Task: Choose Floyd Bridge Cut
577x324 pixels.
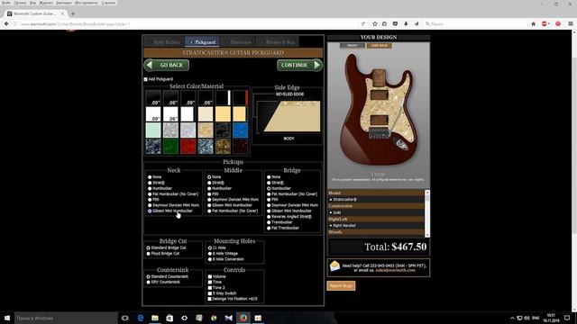Action: click(148, 254)
